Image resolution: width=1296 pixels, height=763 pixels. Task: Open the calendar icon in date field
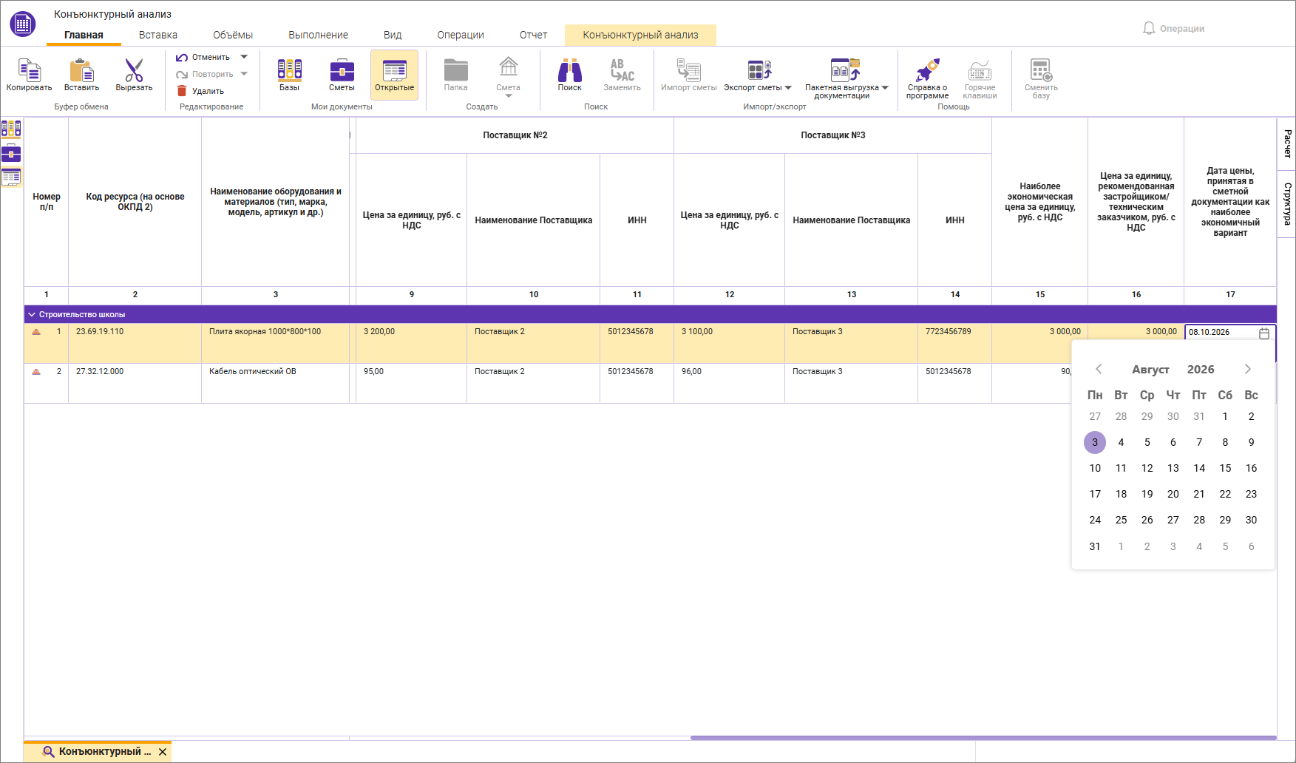point(1264,333)
